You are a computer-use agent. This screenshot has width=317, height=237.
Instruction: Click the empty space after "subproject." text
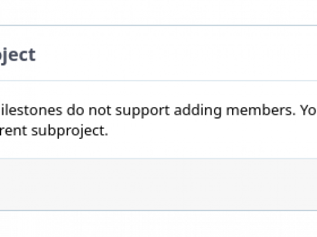[x=212, y=131]
